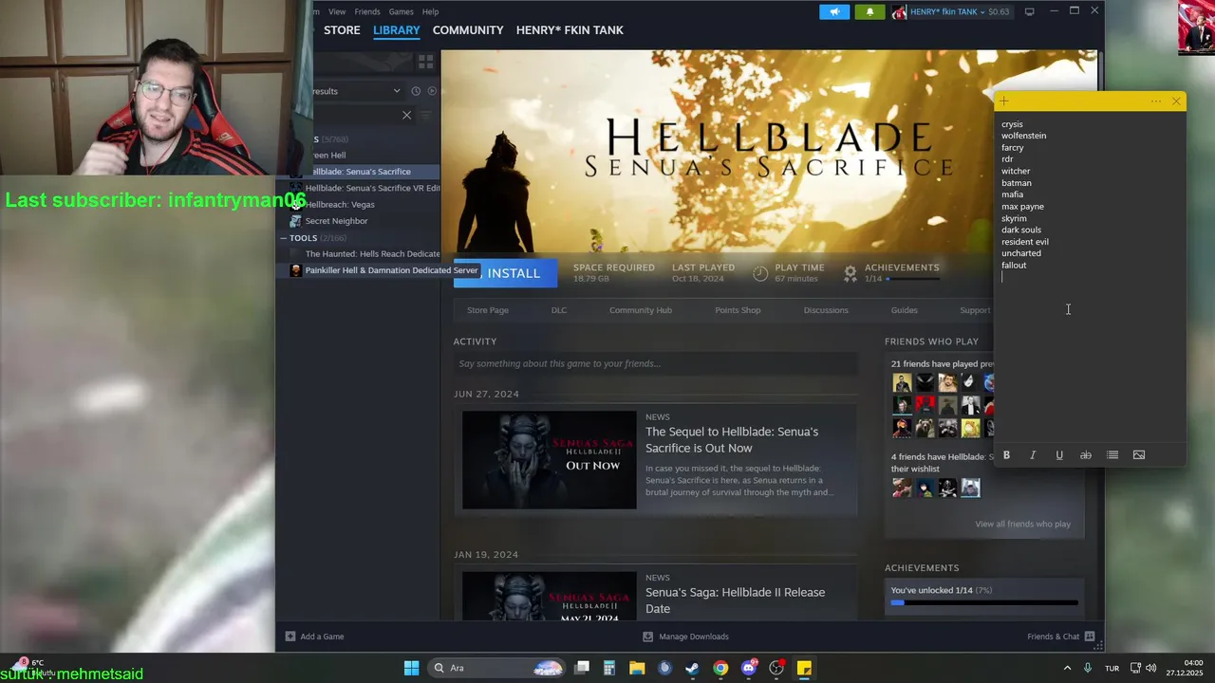Open Windows Start menu
This screenshot has width=1215, height=683.
click(x=411, y=668)
